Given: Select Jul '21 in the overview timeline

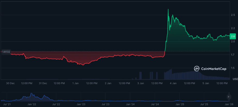Looking at the screenshot, I should [7, 104].
